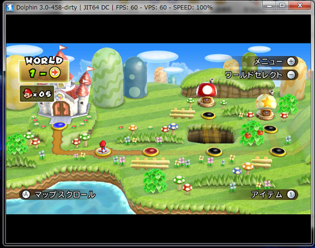
Task: Click the 1 button icon beside アイテム
Action: pyautogui.click(x=291, y=194)
